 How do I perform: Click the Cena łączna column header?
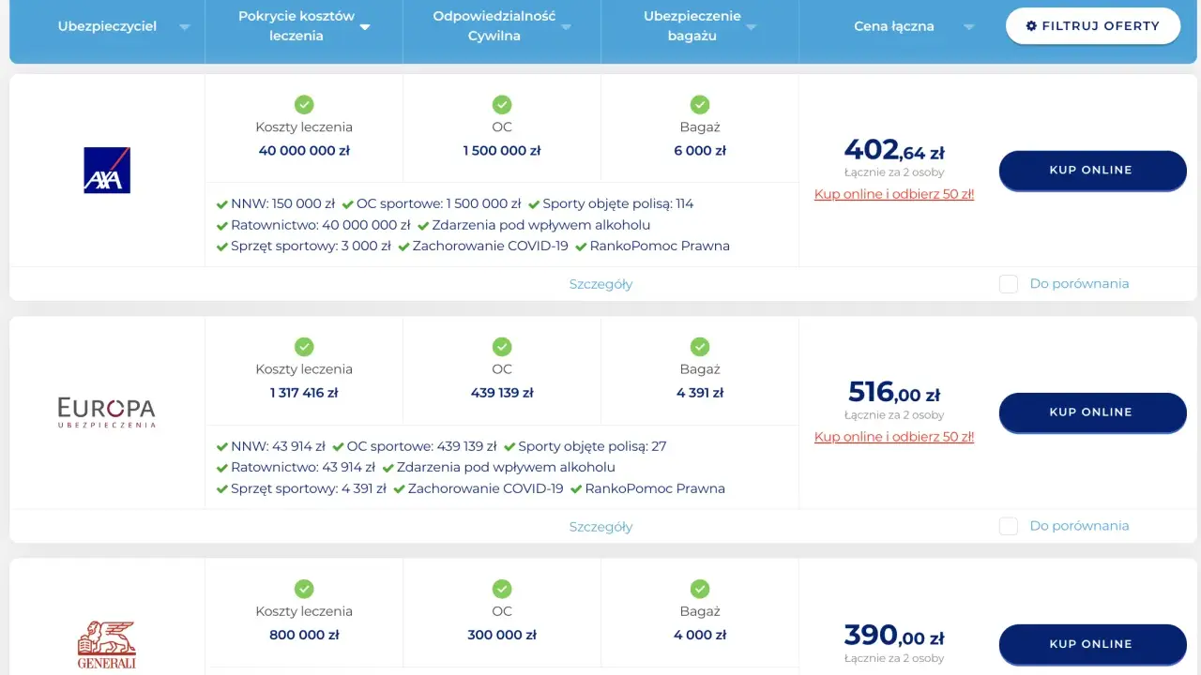click(x=894, y=26)
